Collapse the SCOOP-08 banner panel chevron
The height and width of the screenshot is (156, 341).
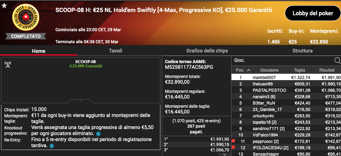[80, 101]
